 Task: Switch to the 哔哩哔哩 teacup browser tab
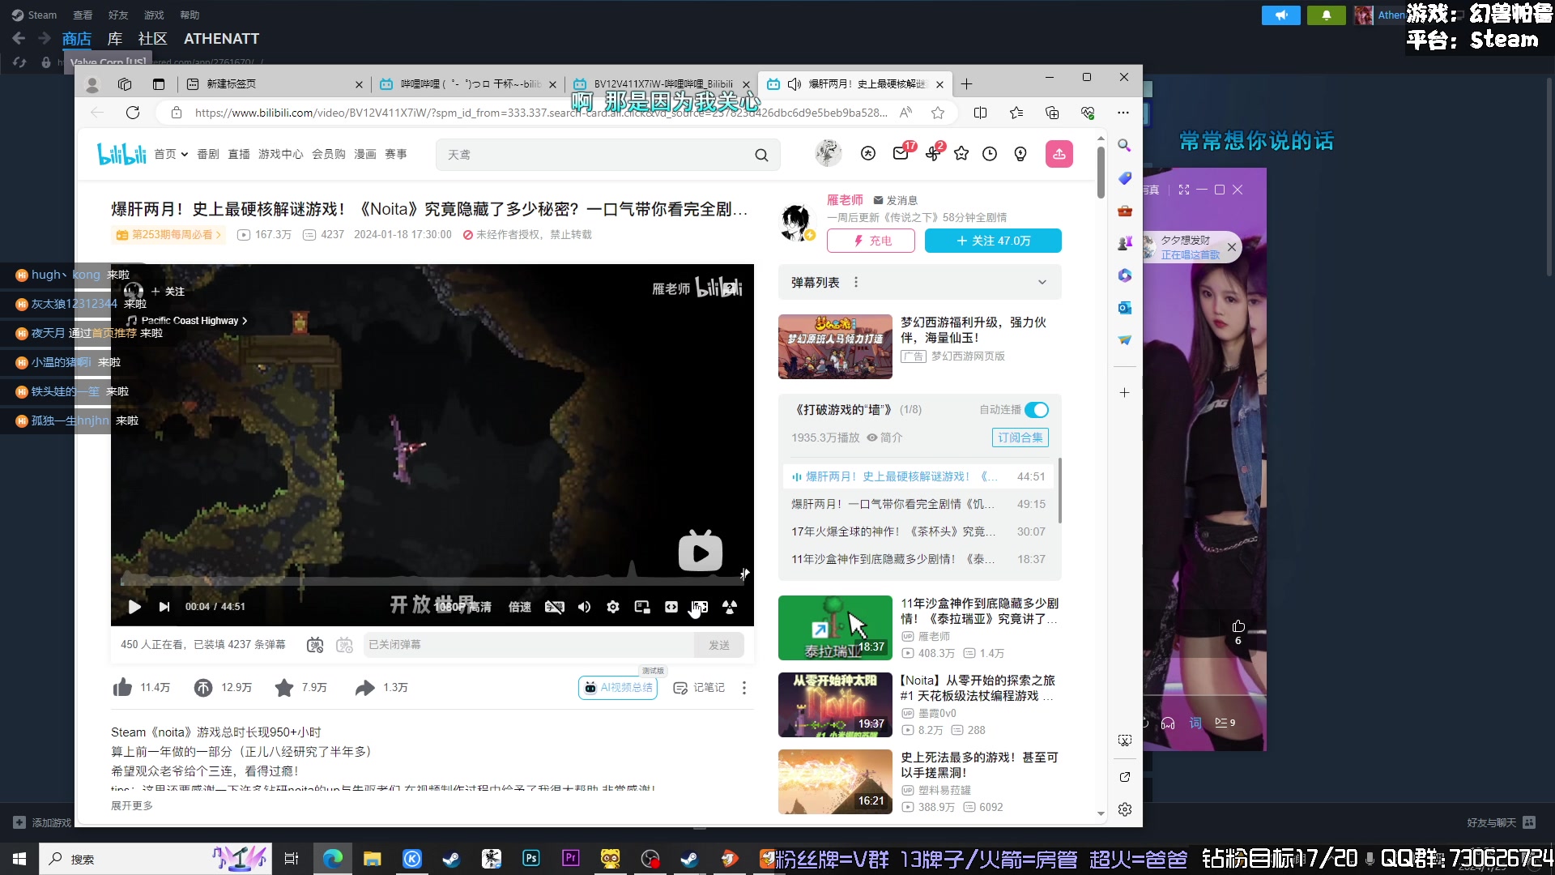pos(462,84)
